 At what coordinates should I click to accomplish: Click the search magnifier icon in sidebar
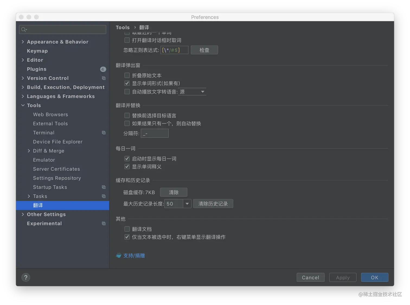[24, 29]
